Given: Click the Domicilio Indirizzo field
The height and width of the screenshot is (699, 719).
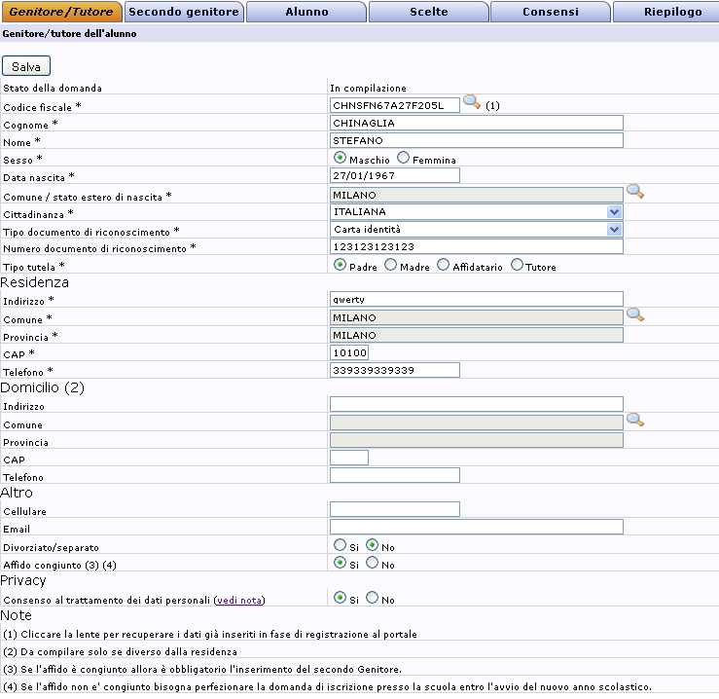Looking at the screenshot, I should tap(477, 404).
